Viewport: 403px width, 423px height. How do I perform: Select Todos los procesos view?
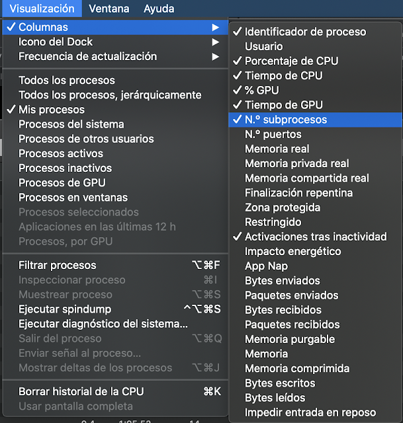pos(67,81)
